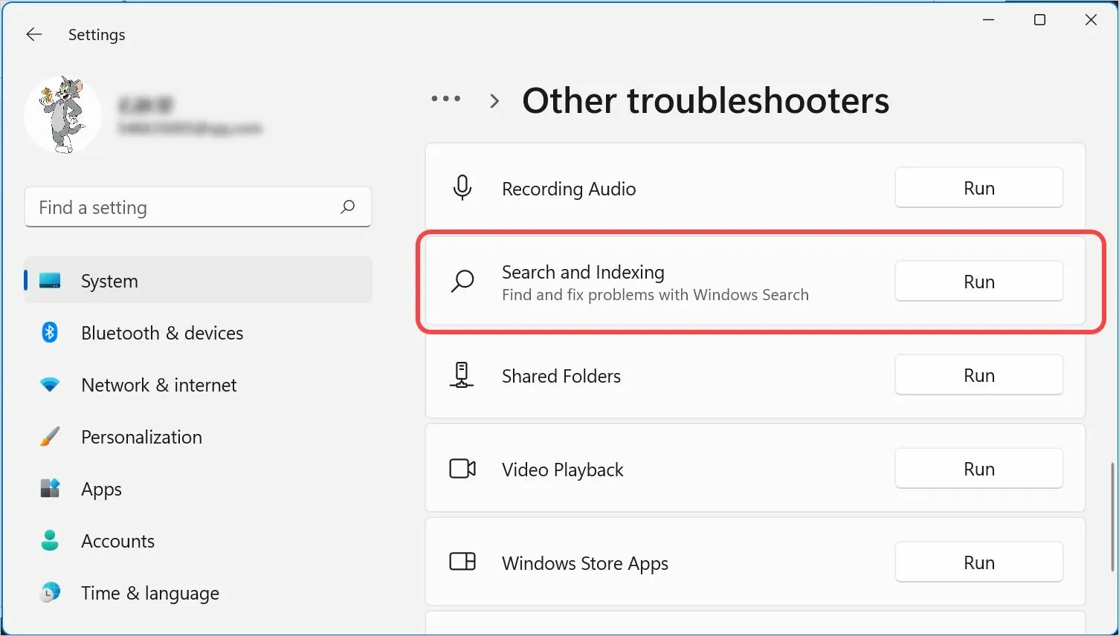
Task: Open Time & language settings
Action: (x=198, y=593)
